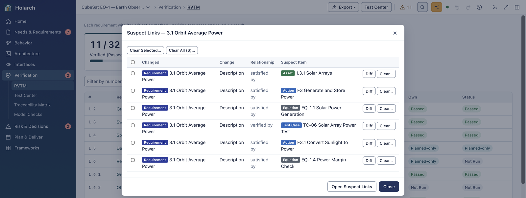This screenshot has height=198, width=526.
Task: Open the AI sparkle assistant button
Action: 437,7
